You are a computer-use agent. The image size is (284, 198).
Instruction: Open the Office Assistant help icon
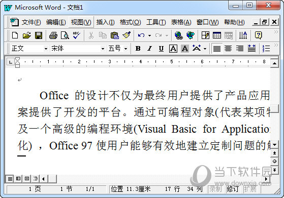258,35
